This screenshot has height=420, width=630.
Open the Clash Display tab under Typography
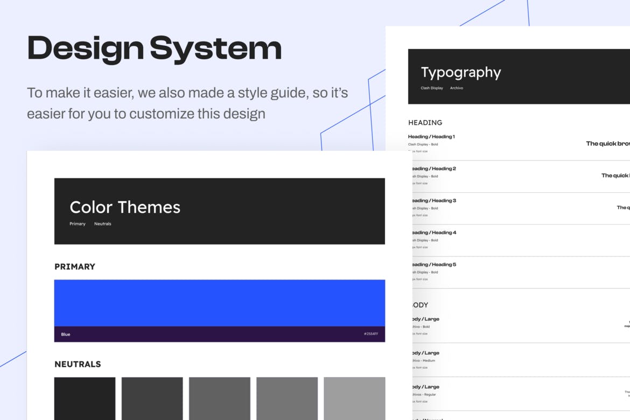pos(431,88)
